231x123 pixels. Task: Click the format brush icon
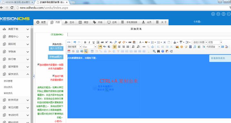click(x=120, y=42)
